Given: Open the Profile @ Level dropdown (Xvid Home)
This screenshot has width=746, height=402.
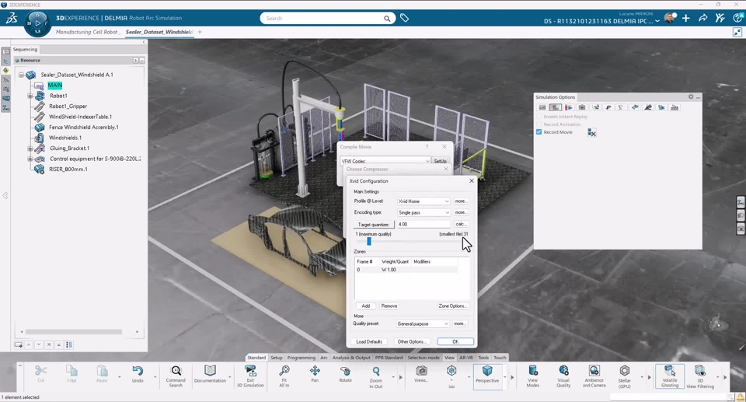Looking at the screenshot, I should (x=424, y=201).
